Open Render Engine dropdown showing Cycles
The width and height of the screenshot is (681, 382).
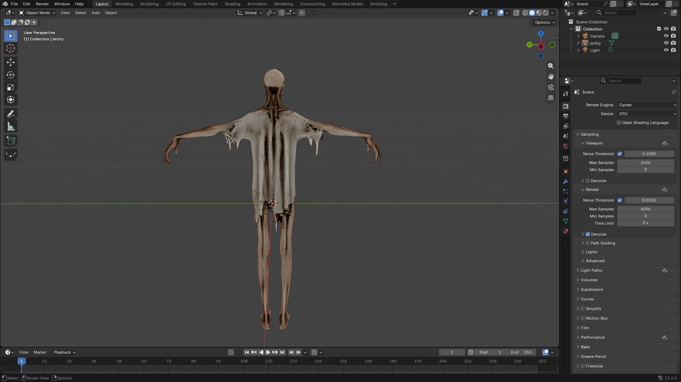click(x=647, y=105)
